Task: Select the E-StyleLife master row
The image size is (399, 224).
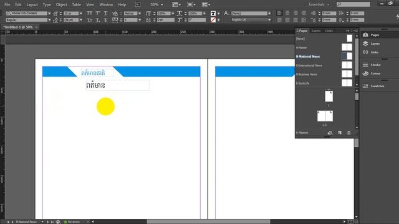Action: (x=324, y=83)
